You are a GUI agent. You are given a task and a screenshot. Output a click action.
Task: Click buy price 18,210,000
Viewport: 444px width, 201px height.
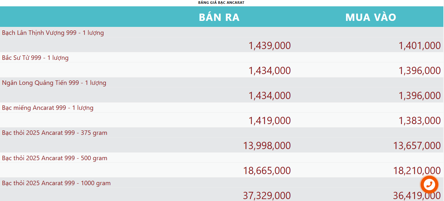(x=417, y=171)
